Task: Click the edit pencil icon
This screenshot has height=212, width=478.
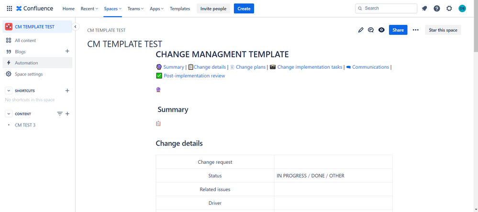Action: point(361,30)
